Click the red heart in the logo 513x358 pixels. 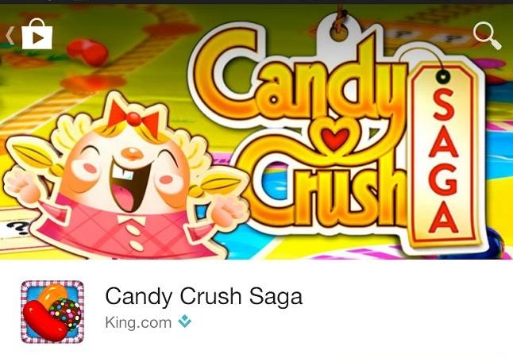tap(335, 137)
